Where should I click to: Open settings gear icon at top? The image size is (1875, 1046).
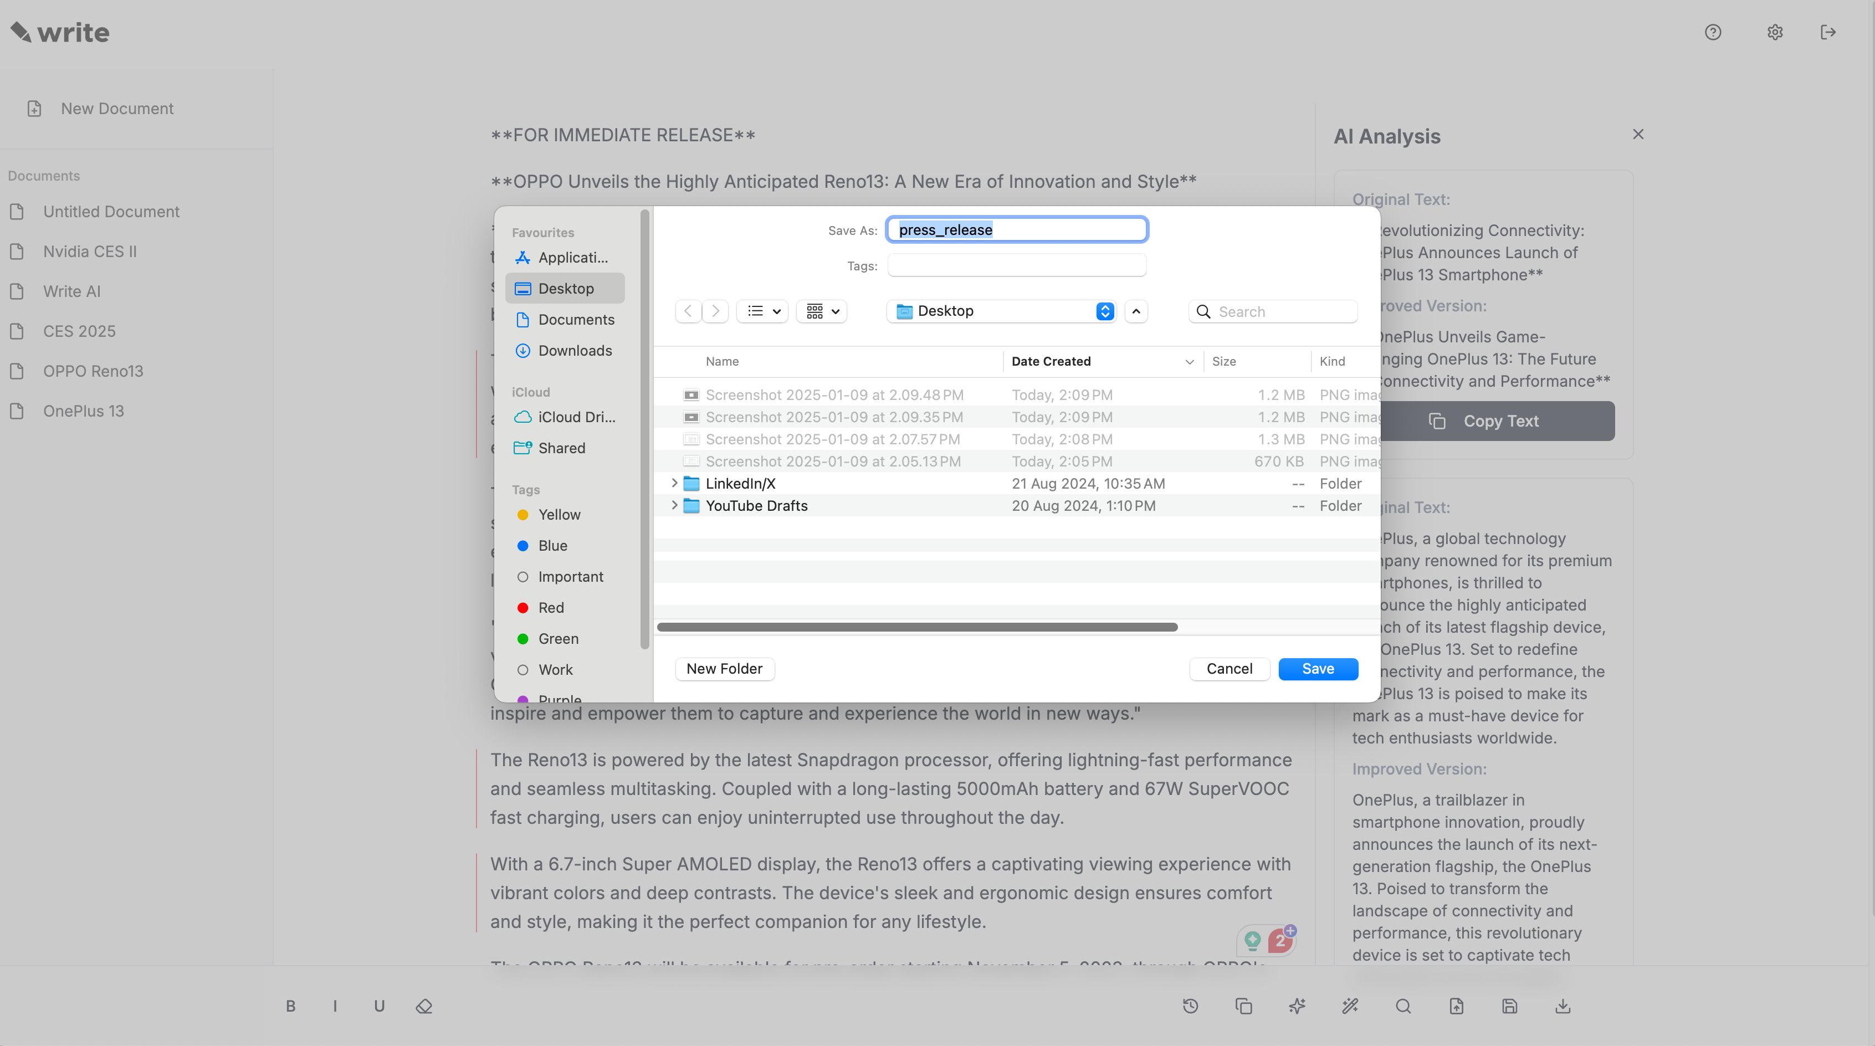(x=1775, y=32)
